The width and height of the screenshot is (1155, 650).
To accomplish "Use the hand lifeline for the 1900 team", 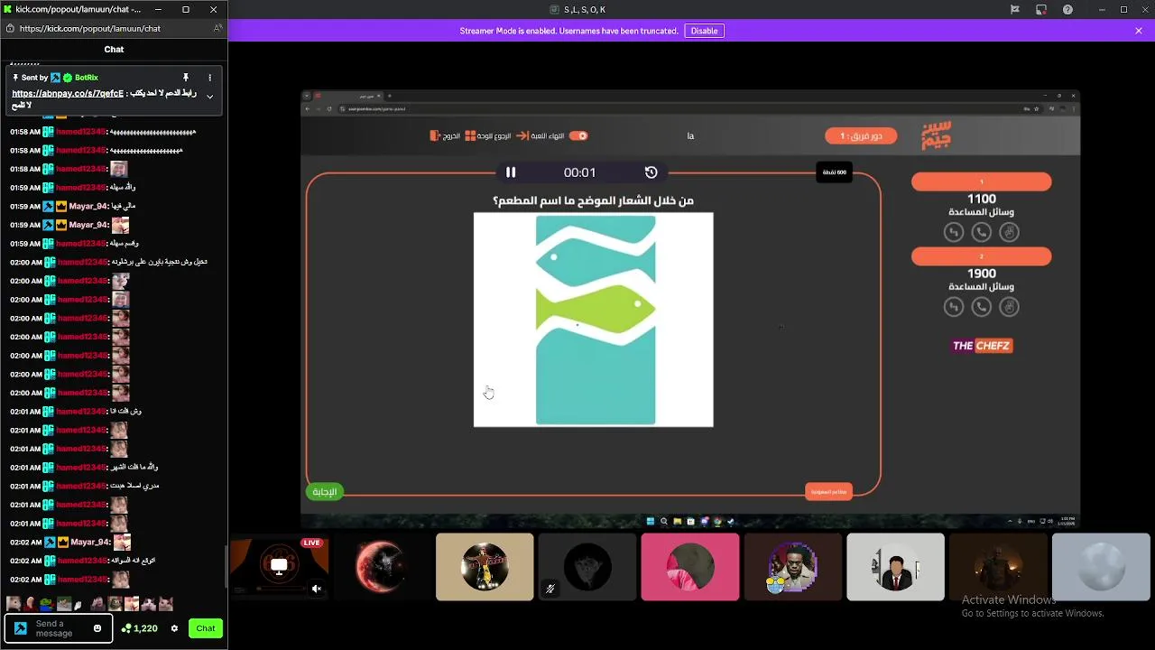I will click(1010, 307).
